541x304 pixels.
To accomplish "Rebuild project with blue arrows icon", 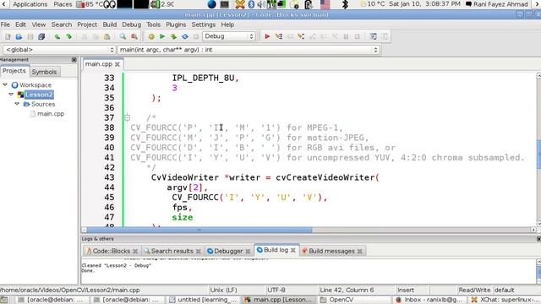I will tap(185, 36).
